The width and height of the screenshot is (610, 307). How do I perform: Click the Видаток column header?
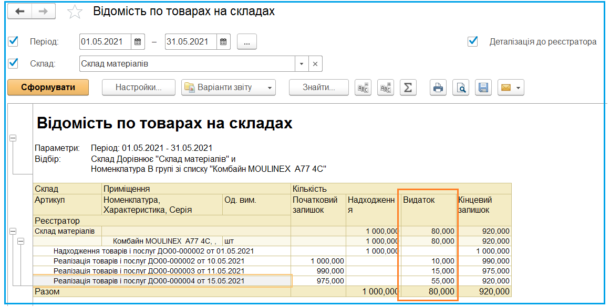pyautogui.click(x=428, y=210)
